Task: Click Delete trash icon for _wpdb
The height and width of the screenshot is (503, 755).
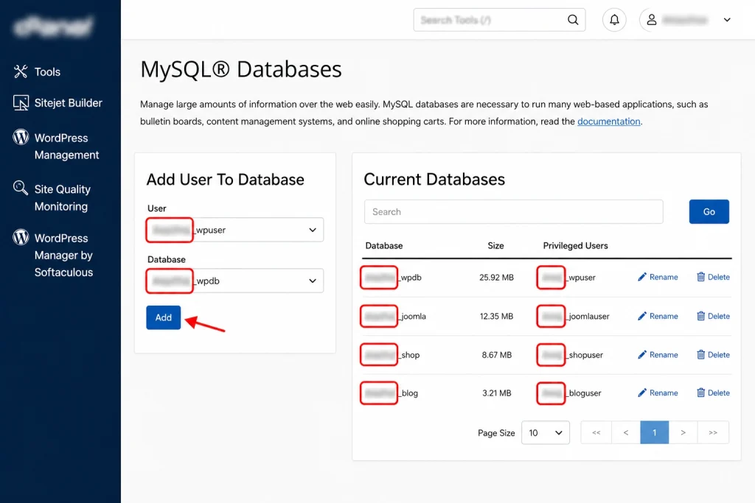Action: (700, 277)
